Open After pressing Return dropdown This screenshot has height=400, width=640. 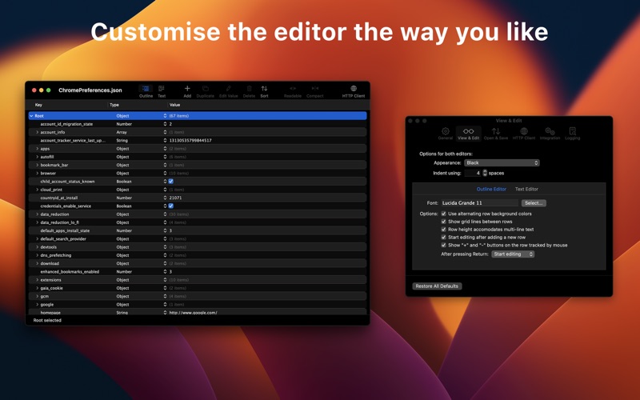pos(513,254)
